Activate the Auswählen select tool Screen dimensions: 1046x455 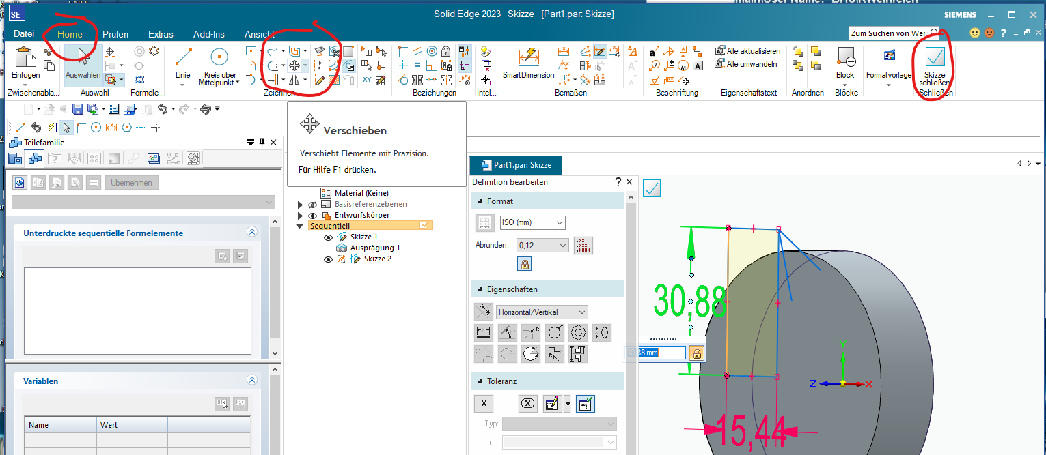(x=83, y=66)
